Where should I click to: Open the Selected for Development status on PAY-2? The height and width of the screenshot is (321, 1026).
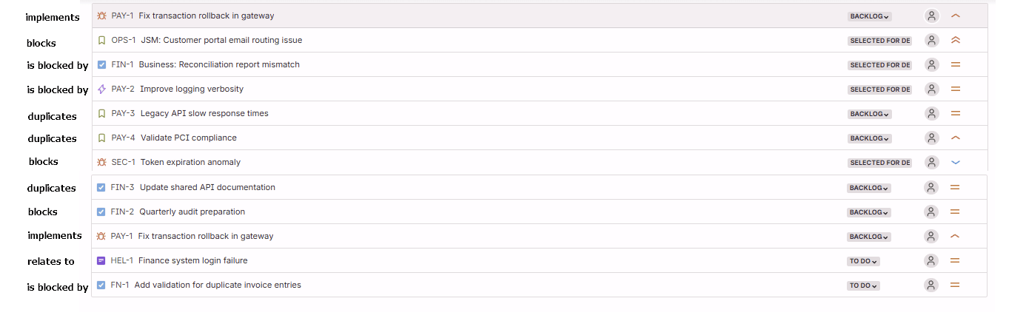(879, 89)
